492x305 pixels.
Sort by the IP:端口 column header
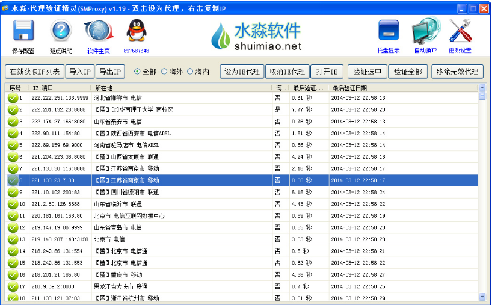[60, 88]
